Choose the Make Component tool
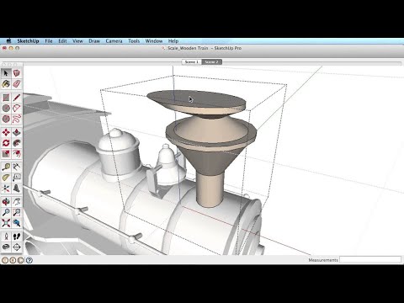This screenshot has width=404, height=303. click(17, 73)
